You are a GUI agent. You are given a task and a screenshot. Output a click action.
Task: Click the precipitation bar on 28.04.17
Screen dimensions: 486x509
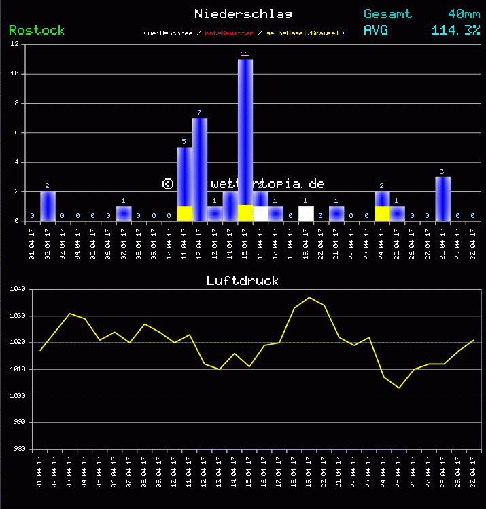pos(442,199)
